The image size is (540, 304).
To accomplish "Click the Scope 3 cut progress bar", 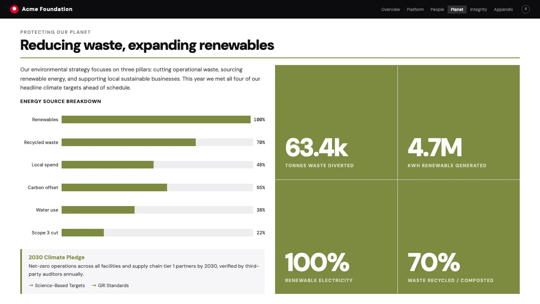I will [x=157, y=233].
